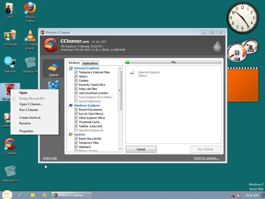Click the Run Cleaner button
The height and width of the screenshot is (199, 265).
point(206,149)
